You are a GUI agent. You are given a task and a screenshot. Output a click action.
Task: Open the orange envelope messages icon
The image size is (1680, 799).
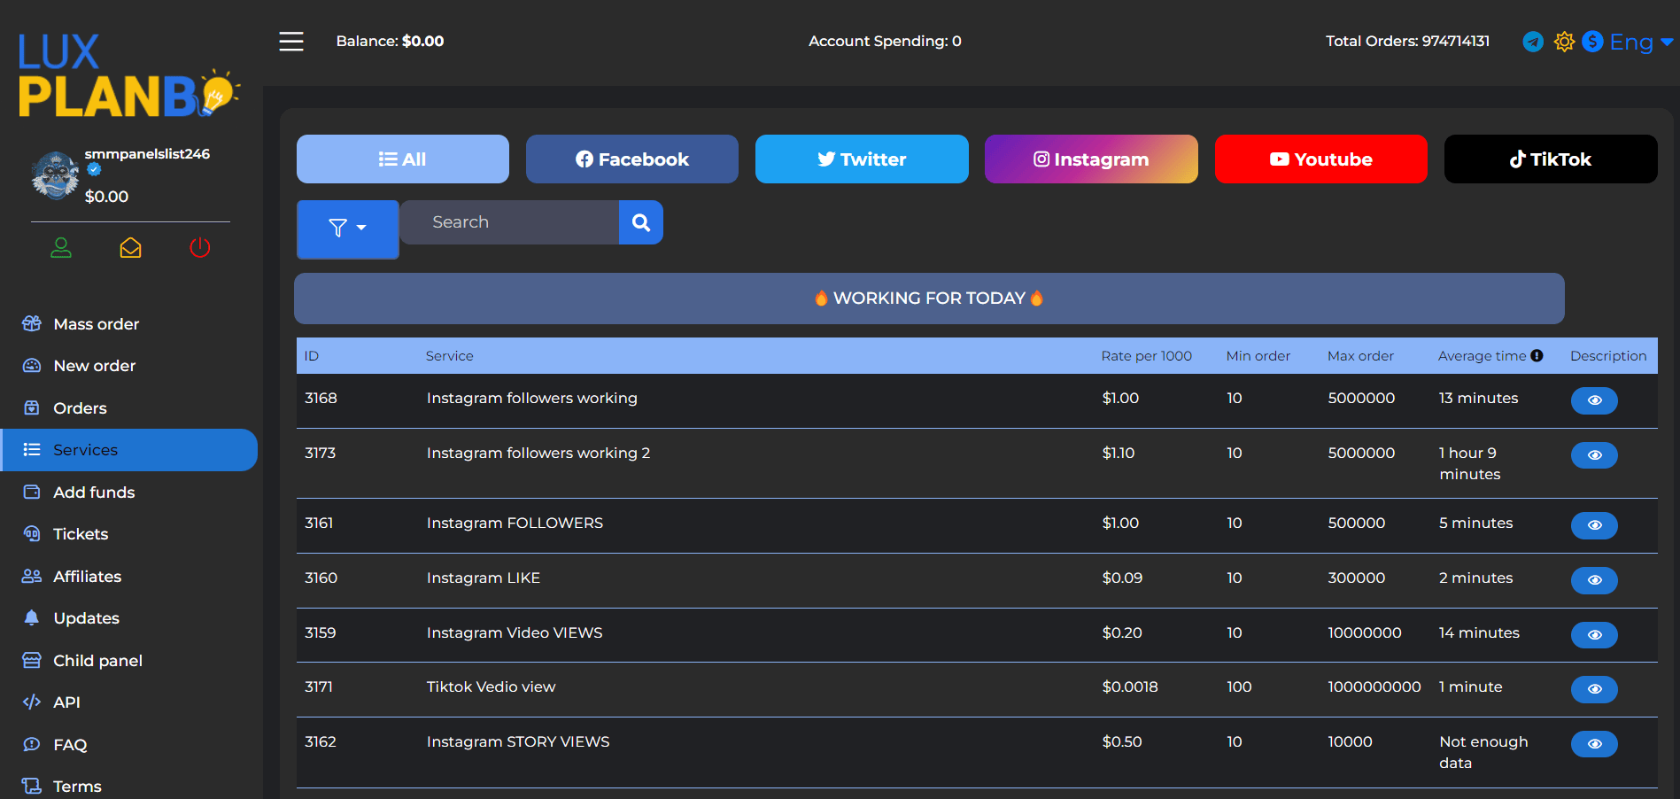point(130,248)
